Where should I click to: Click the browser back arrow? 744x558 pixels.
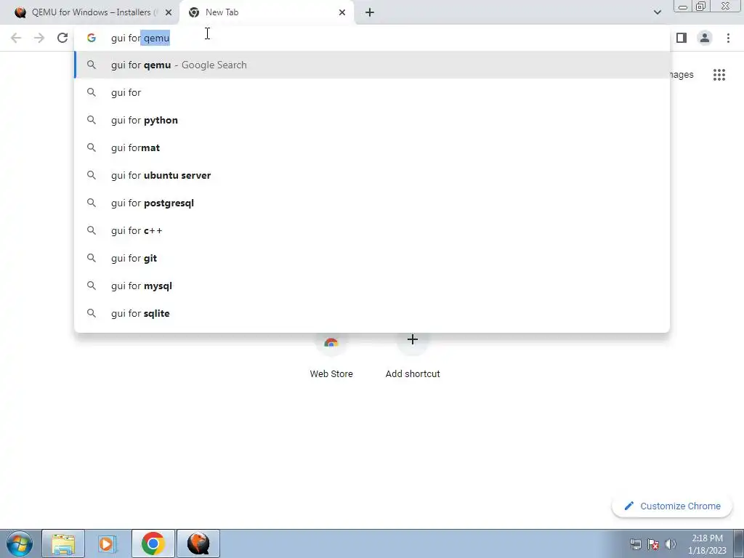point(16,38)
